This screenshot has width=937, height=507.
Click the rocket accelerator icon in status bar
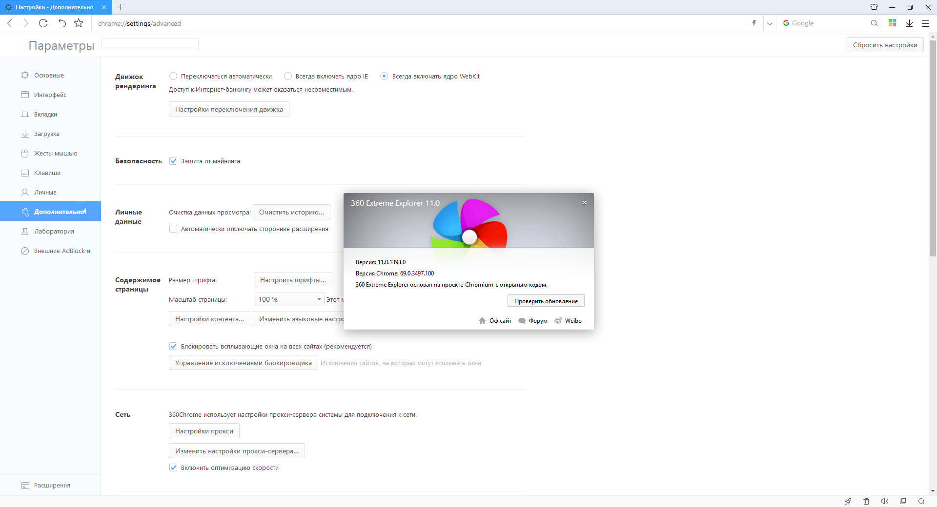coord(848,501)
